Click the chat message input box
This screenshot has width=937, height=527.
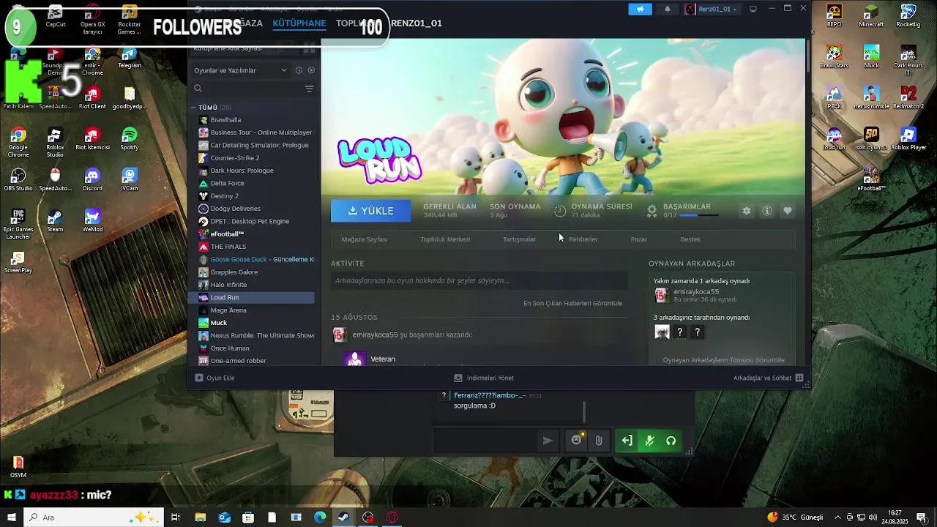[x=487, y=441]
